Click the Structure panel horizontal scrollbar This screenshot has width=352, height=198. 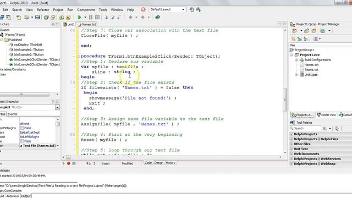pyautogui.click(x=25, y=94)
